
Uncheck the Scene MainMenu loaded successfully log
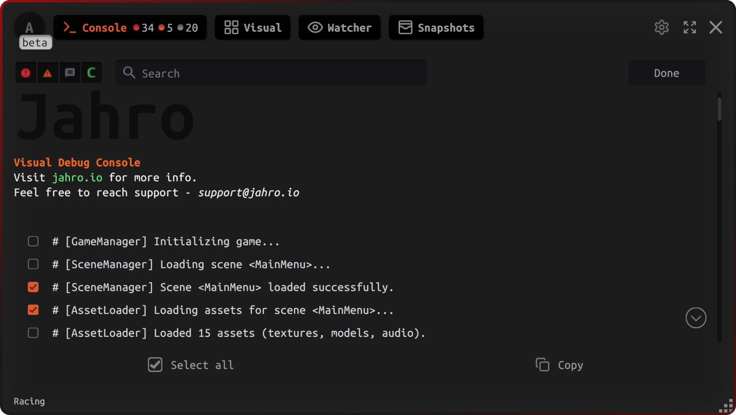pos(33,287)
